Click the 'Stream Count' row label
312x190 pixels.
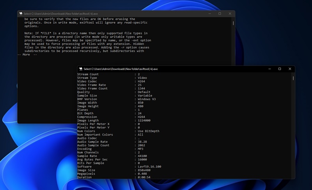tap(88, 74)
